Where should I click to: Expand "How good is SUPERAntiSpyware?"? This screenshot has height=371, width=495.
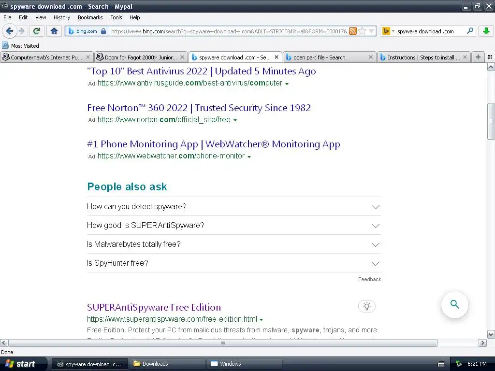pyautogui.click(x=234, y=225)
